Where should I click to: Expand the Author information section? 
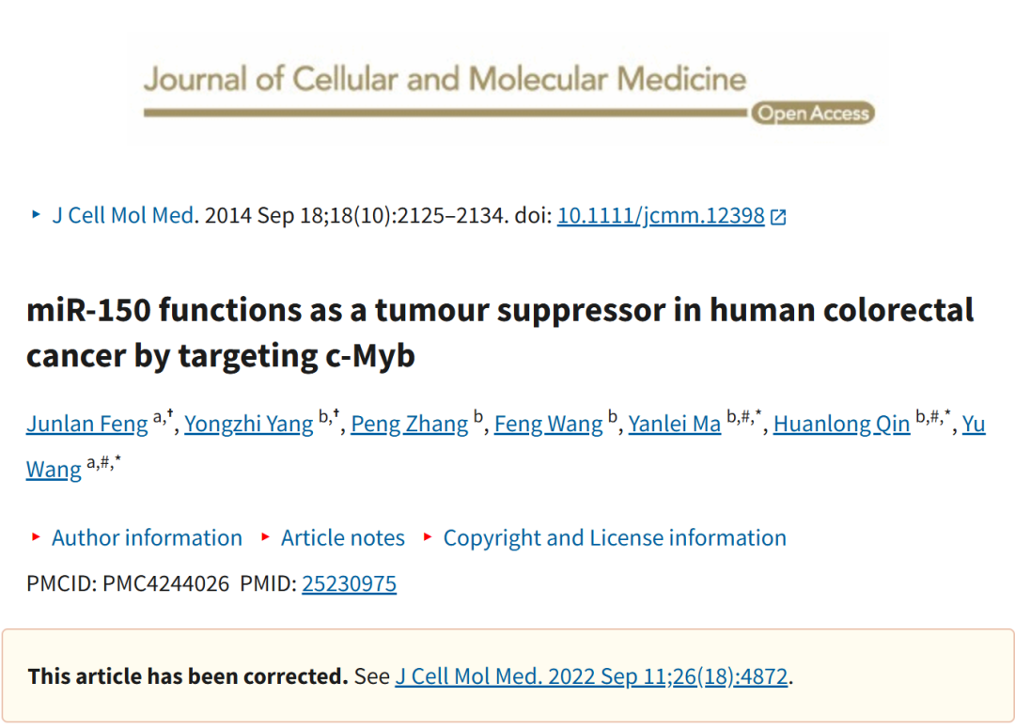coord(147,537)
